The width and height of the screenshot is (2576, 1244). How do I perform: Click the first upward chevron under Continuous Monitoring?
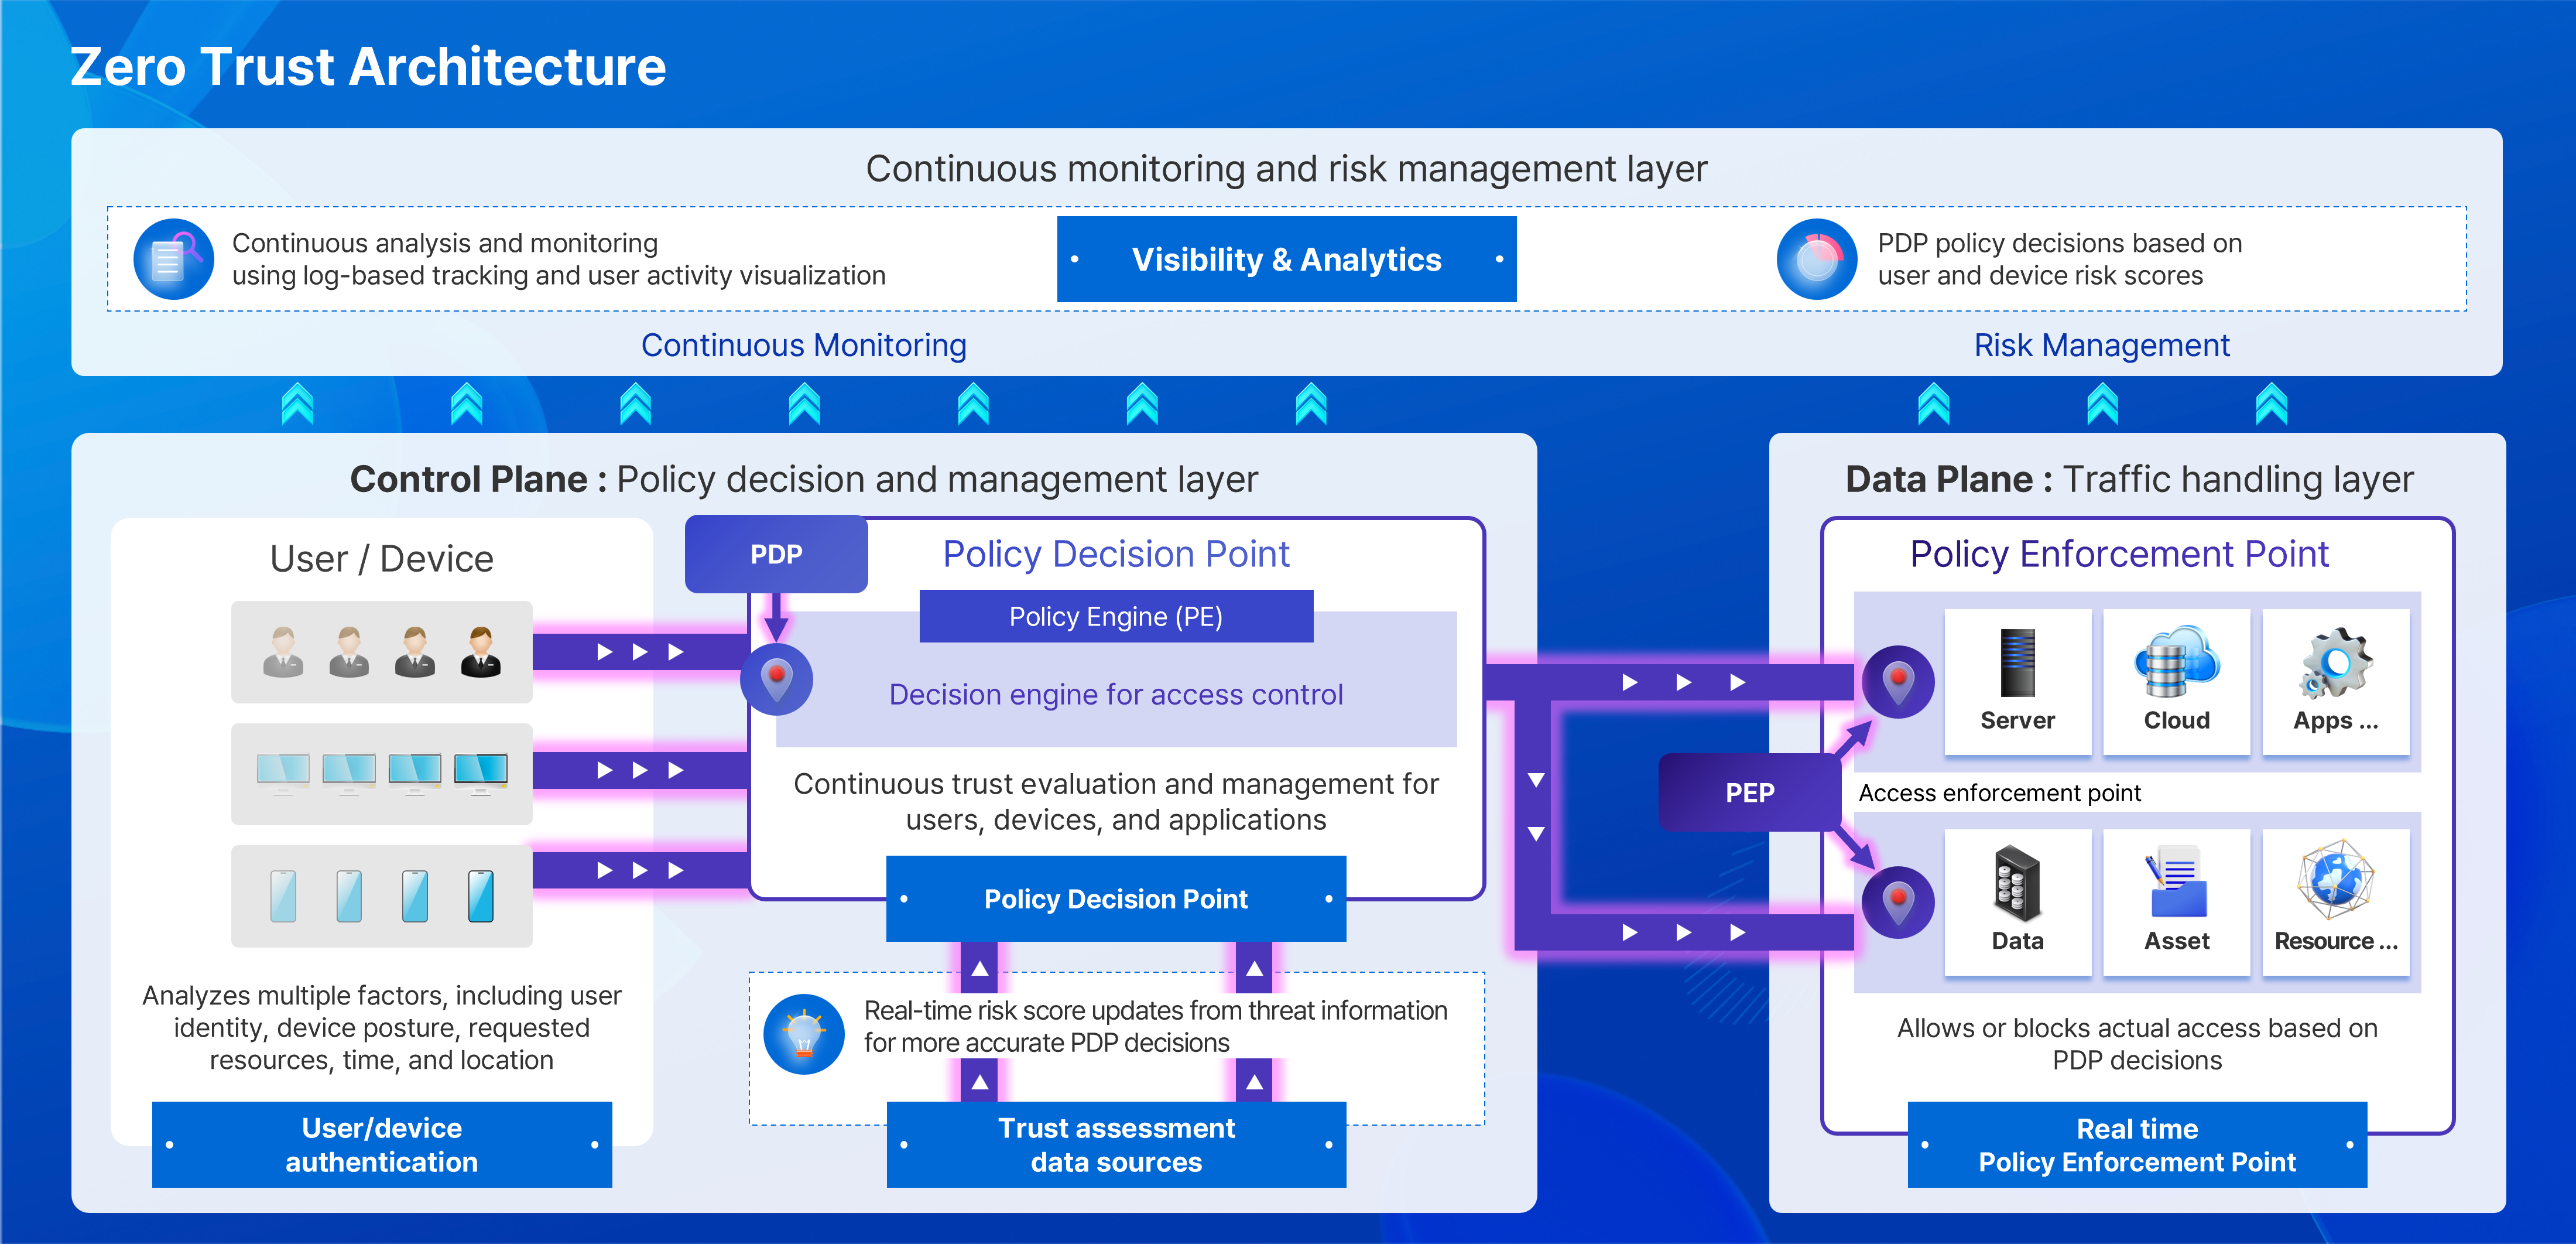pyautogui.click(x=298, y=404)
